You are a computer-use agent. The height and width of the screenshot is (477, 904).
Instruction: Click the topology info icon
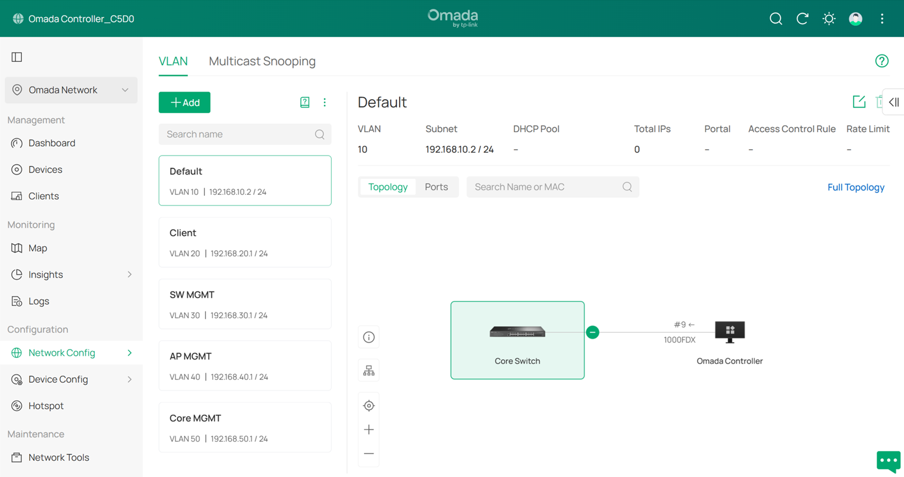369,337
